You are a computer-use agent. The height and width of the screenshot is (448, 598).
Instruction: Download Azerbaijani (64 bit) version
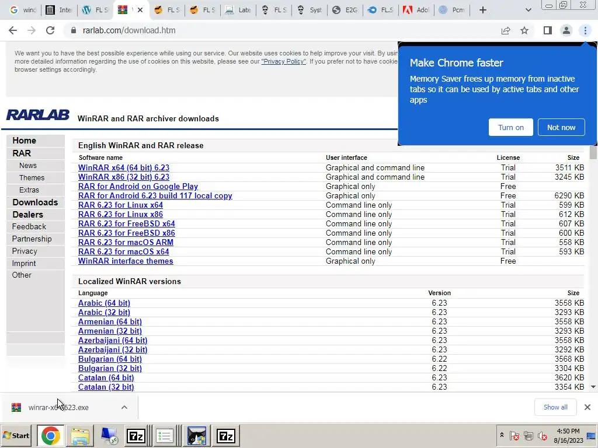(x=113, y=340)
